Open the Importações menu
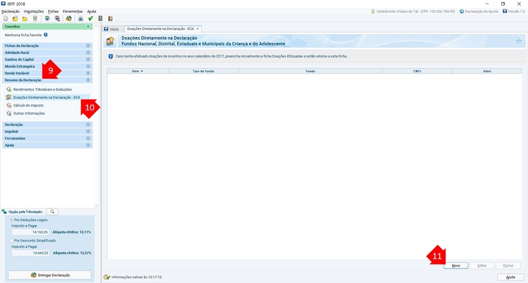528x283 pixels. coord(34,11)
